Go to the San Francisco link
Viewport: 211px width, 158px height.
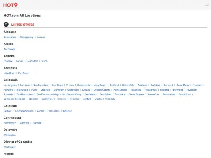coord(41,85)
